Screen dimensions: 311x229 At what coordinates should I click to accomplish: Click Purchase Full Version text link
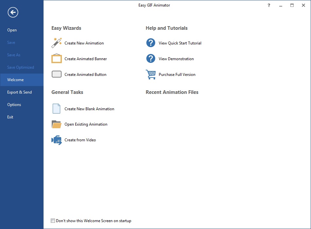point(177,75)
